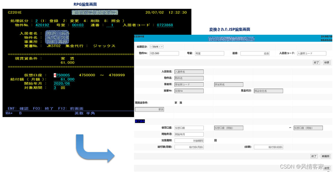The image size is (334, 172).
Task: Click 対象期間 value 3 in RPG screen
Action: click(55, 88)
